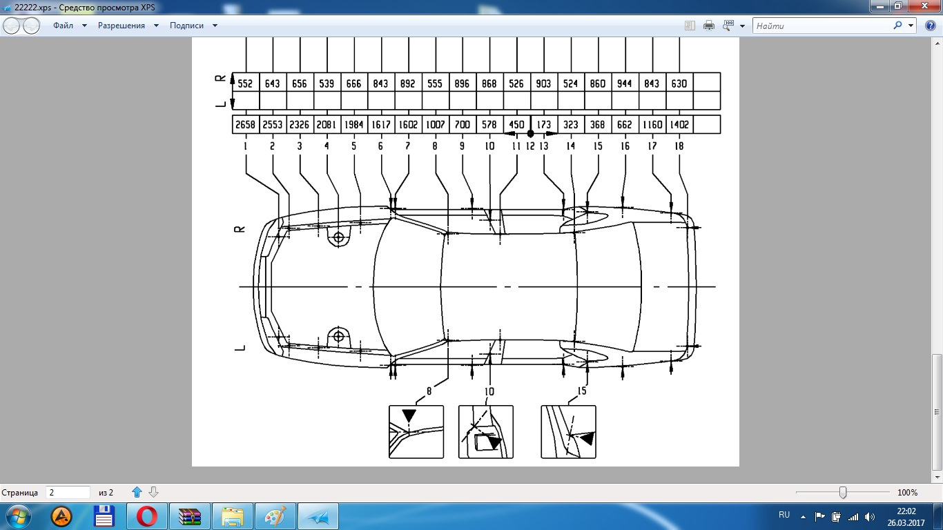Click the vertical scrollbar thumb

[x=937, y=411]
